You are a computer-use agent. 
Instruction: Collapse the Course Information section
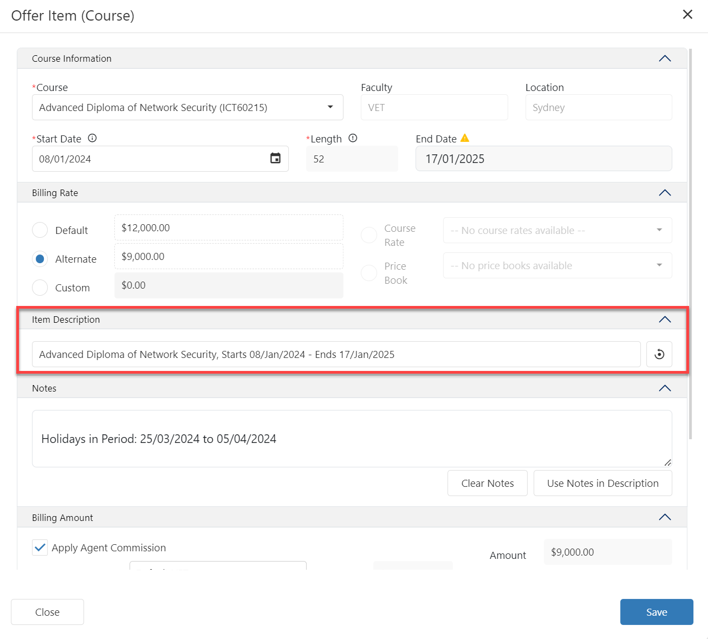(665, 58)
